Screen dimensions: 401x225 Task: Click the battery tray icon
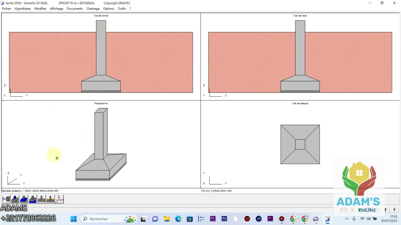(375, 219)
